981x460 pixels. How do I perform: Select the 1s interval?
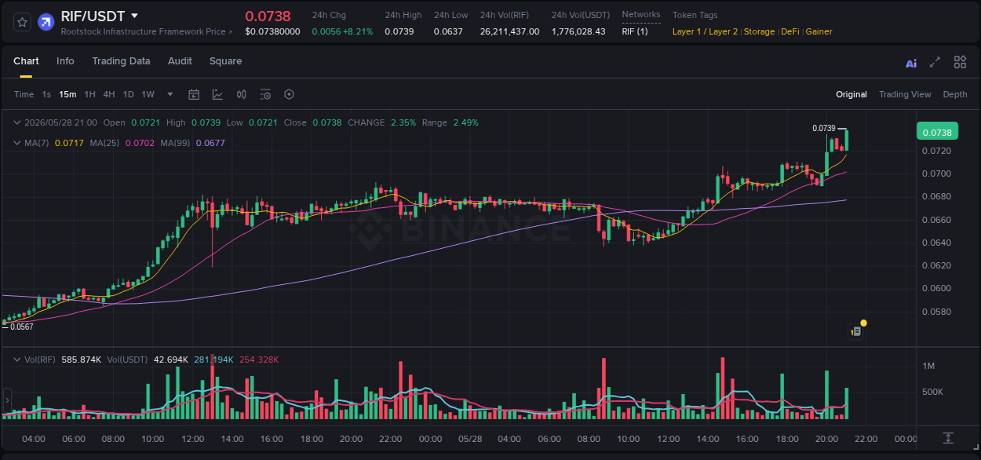click(x=46, y=94)
